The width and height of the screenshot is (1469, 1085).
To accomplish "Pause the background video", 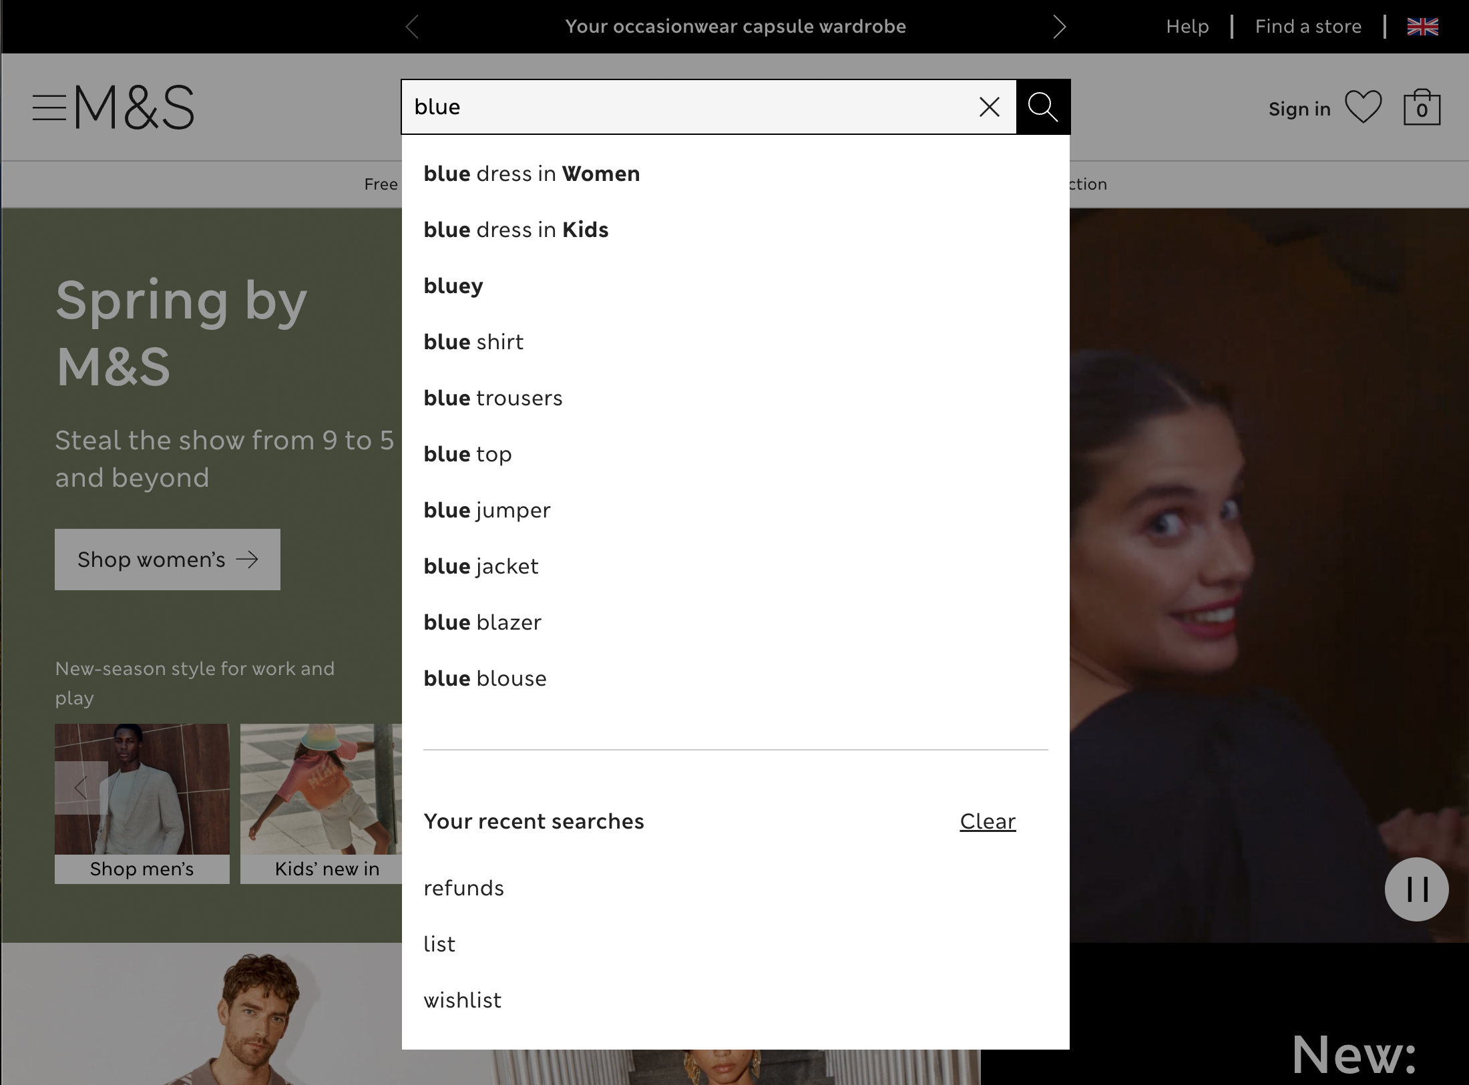I will pos(1416,889).
